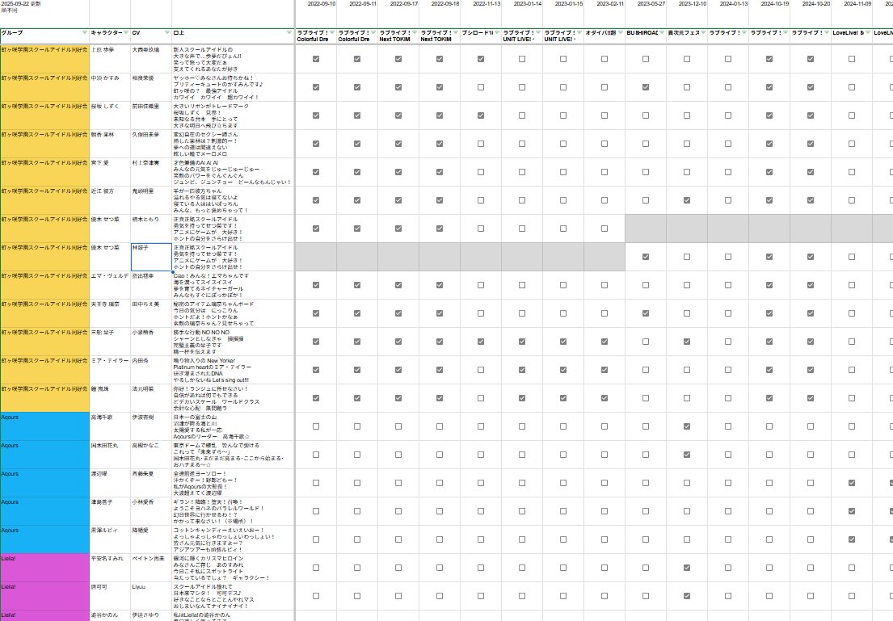Viewport: 893px width, 621px height.
Task: Uncheck 宮下 愛 checkbox under 2024-10-19
Action: (769, 172)
